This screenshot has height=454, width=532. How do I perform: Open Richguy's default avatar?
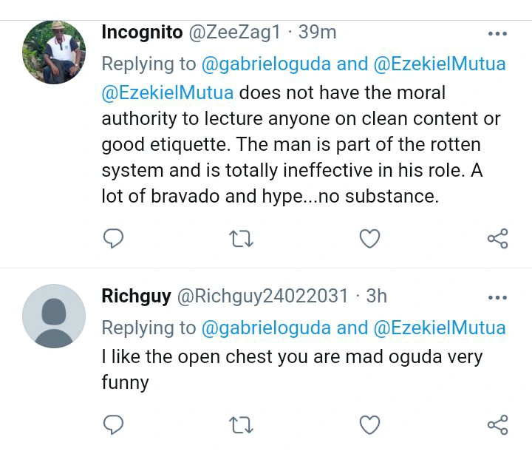click(54, 316)
